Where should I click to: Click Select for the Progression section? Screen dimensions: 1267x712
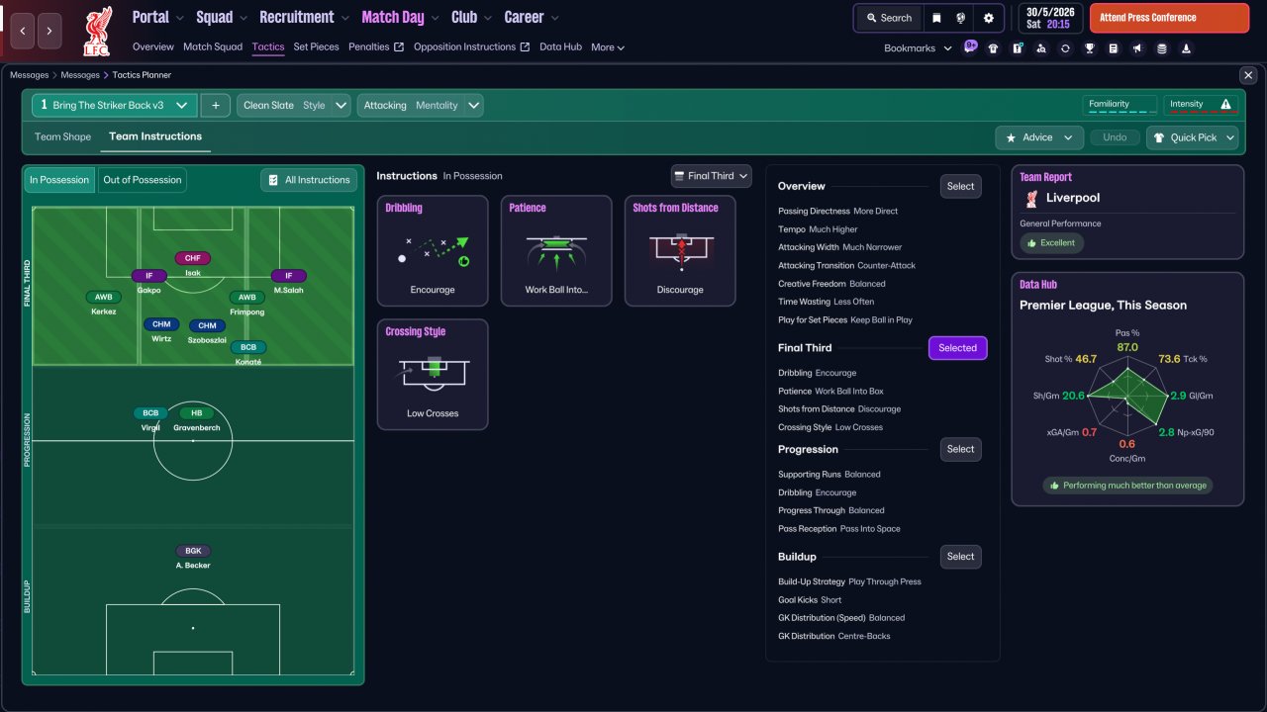click(x=960, y=449)
